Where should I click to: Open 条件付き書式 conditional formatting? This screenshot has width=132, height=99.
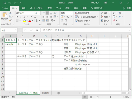click(83, 13)
